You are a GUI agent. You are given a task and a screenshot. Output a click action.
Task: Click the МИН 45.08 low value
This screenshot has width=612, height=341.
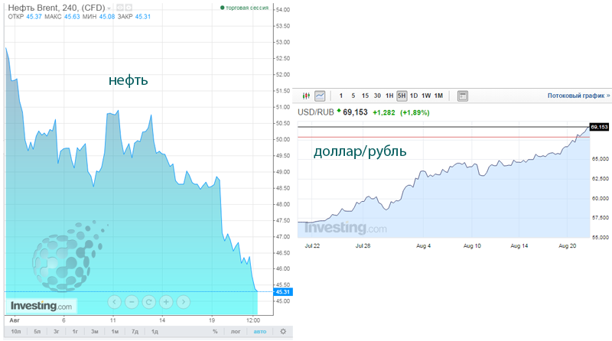[x=107, y=16]
